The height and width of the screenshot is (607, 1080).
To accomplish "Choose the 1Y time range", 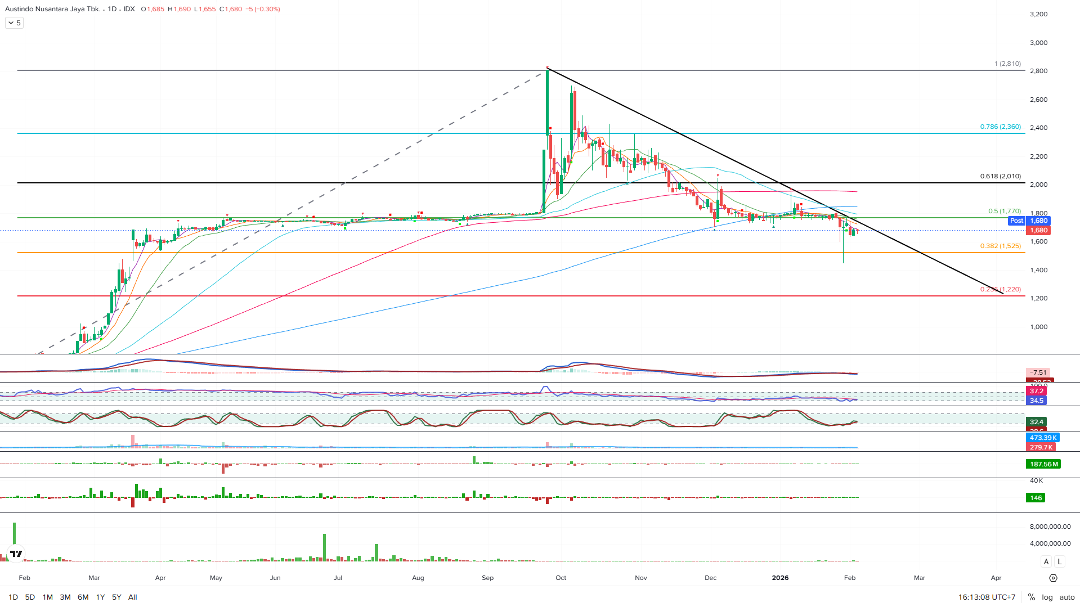I will pos(101,597).
